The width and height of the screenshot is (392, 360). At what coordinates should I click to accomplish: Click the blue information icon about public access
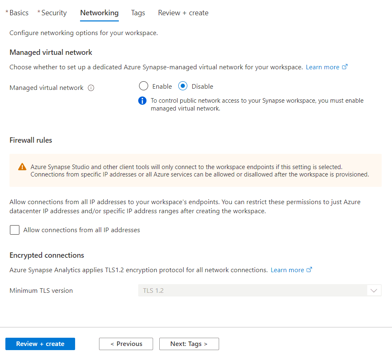(x=142, y=101)
